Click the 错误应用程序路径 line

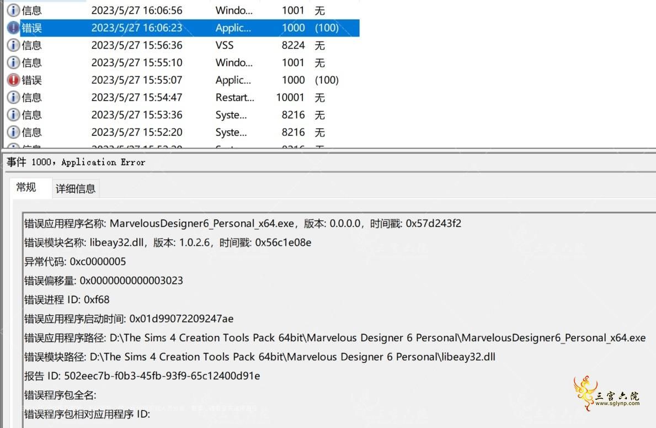click(335, 338)
